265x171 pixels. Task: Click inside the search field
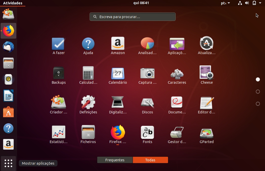coord(132,16)
